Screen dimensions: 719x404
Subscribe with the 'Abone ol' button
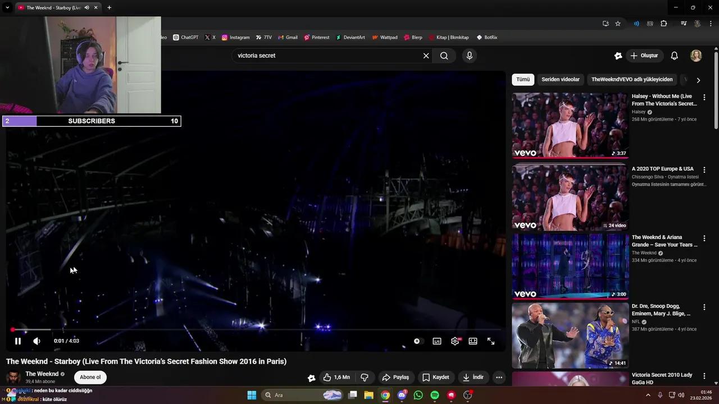[90, 377]
